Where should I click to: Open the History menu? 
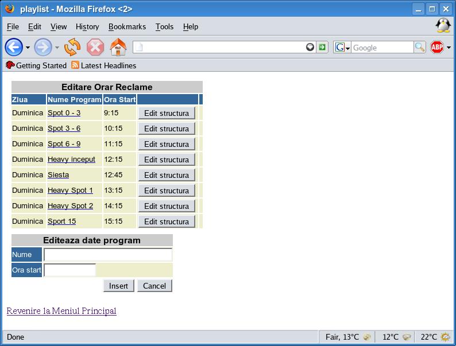tap(87, 27)
